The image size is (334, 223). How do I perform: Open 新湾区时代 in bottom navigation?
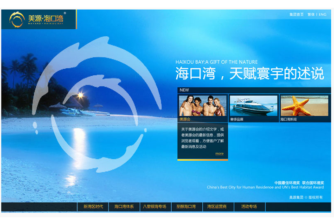93,207
